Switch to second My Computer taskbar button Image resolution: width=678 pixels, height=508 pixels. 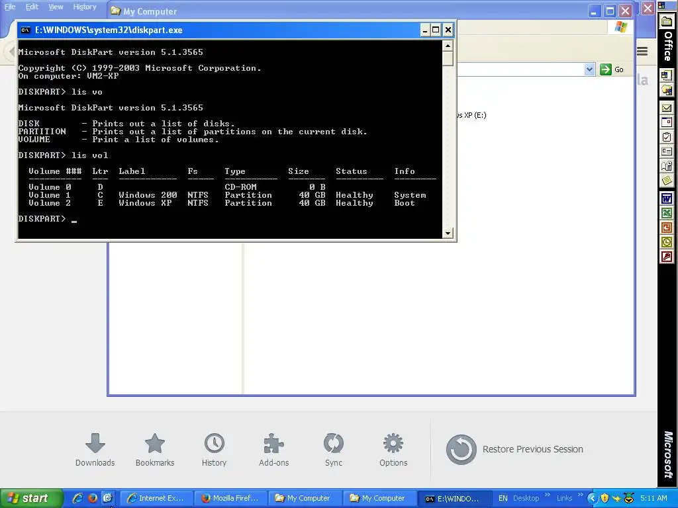click(x=380, y=498)
